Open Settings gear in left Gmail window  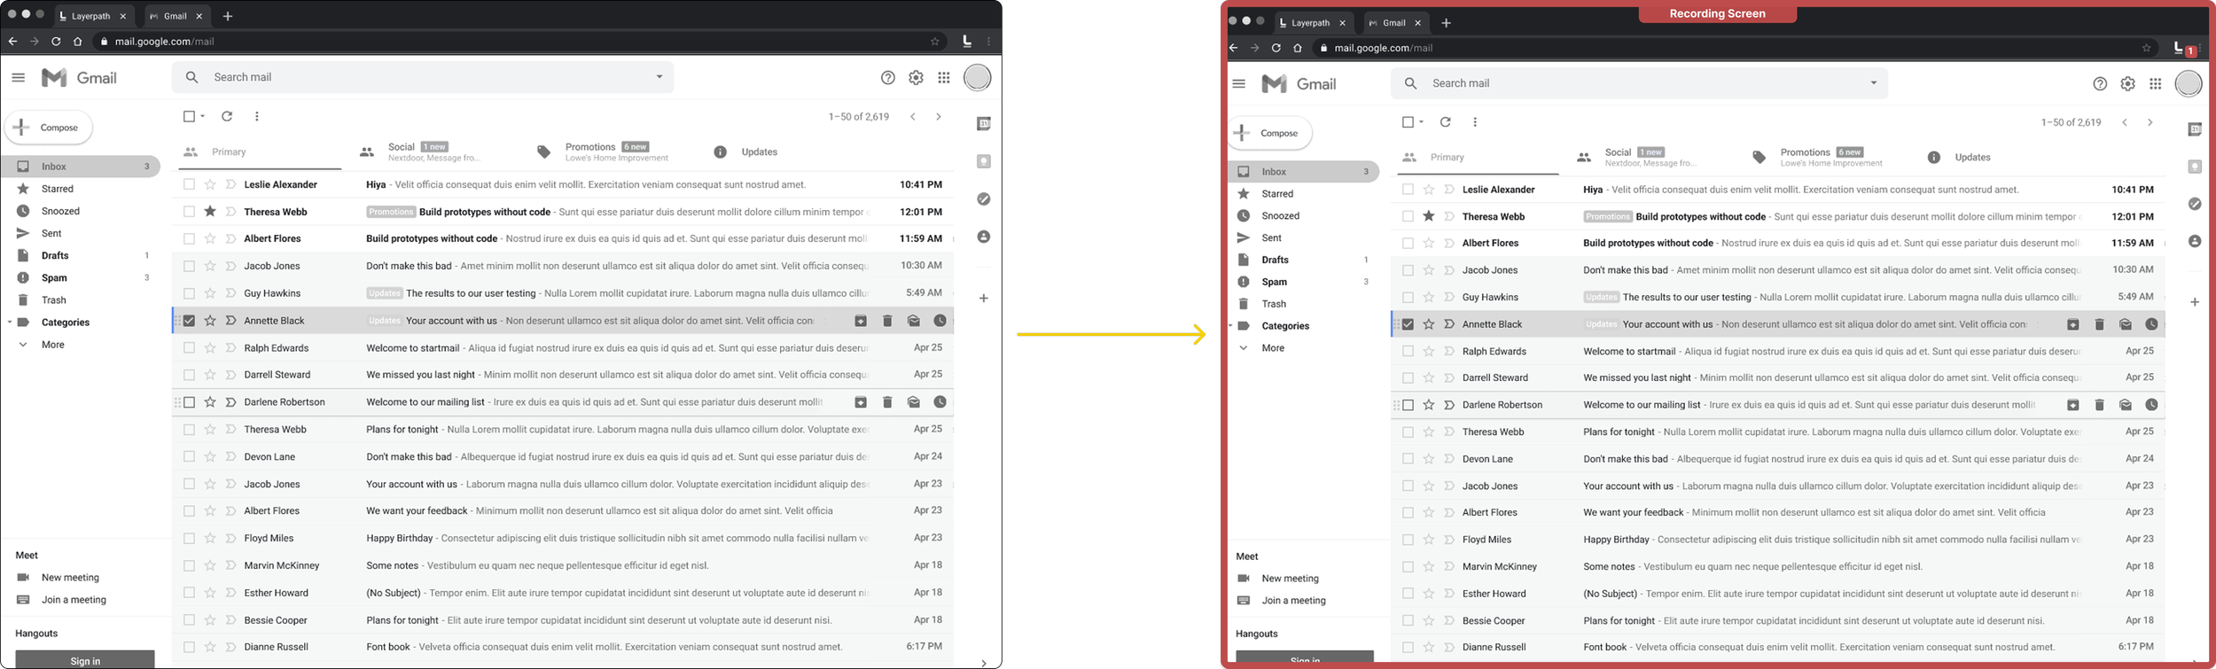click(x=916, y=78)
